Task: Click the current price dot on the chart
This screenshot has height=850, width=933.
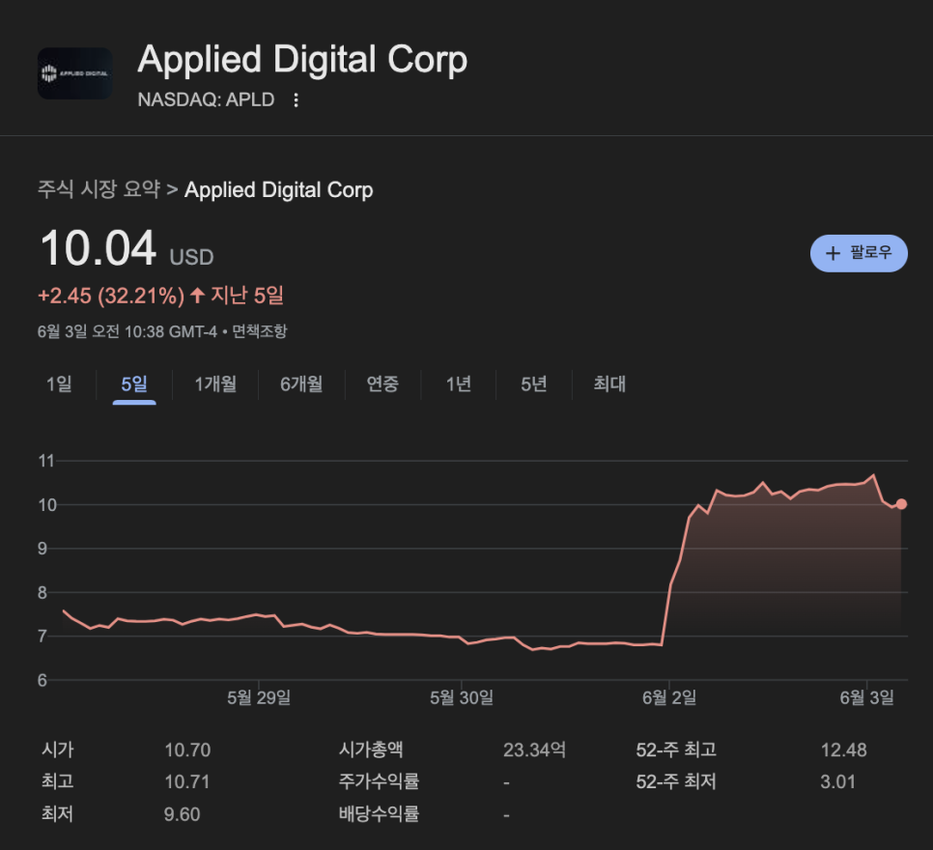Action: tap(901, 504)
